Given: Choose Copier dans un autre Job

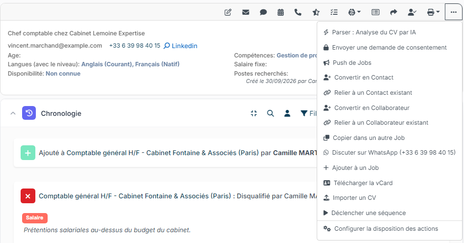Looking at the screenshot, I should click(389, 137).
